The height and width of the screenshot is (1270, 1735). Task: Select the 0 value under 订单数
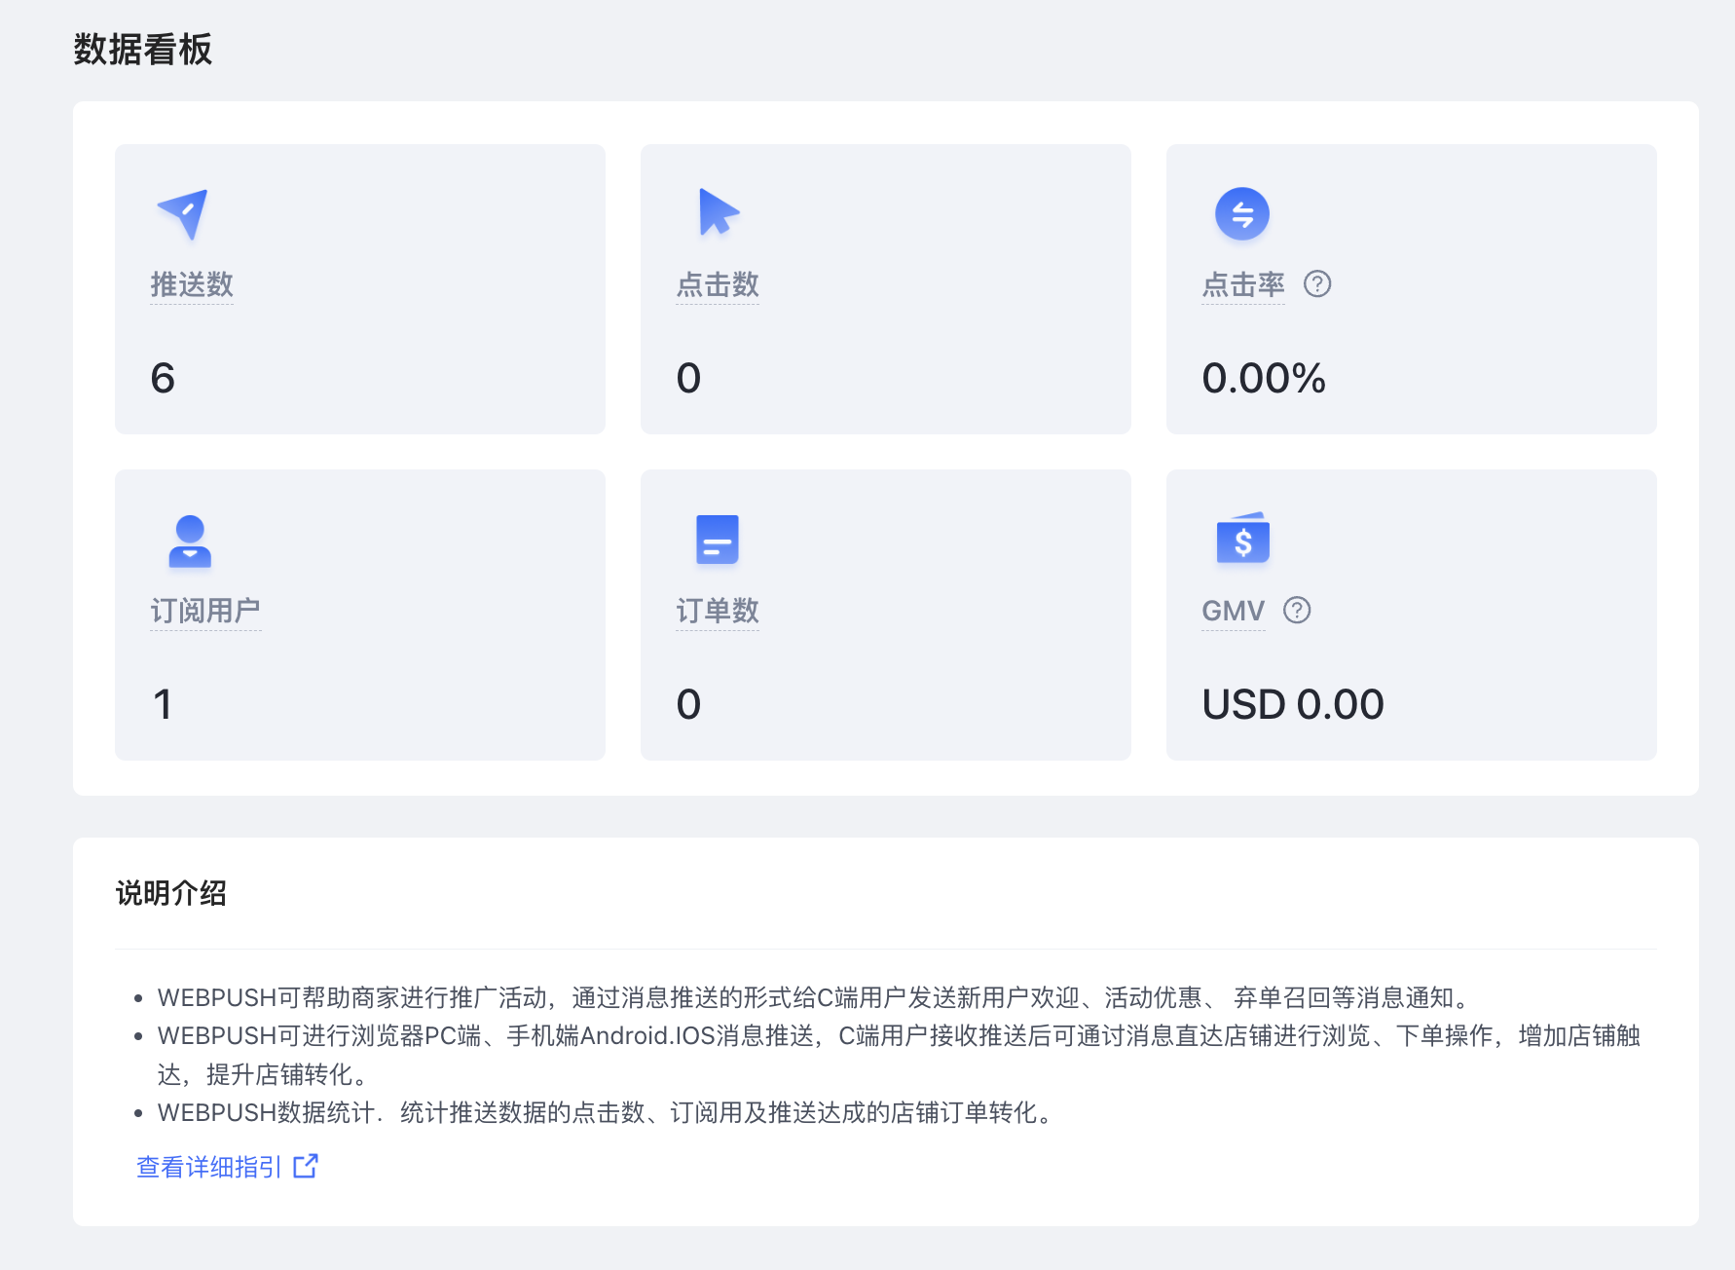pyautogui.click(x=688, y=704)
